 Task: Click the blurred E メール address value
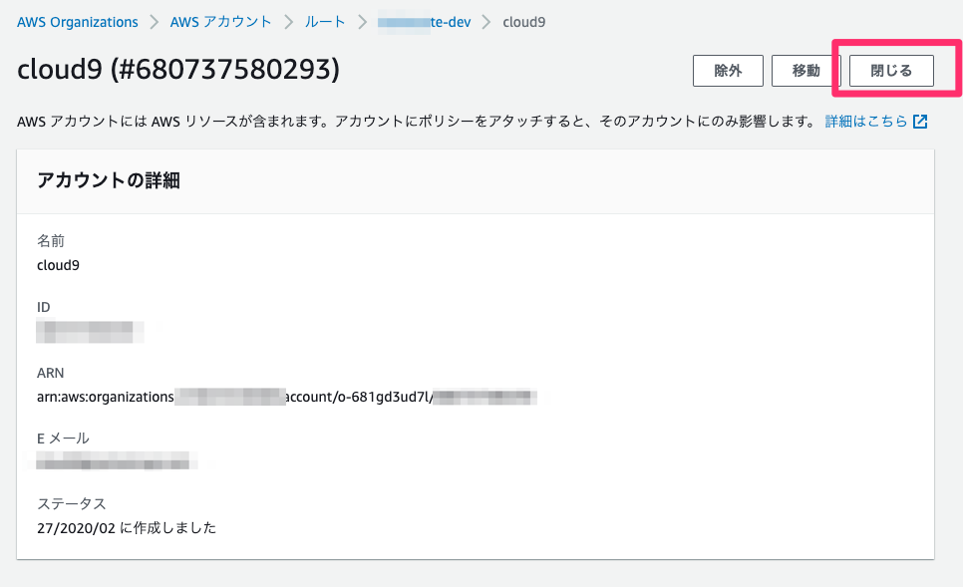[x=113, y=460]
